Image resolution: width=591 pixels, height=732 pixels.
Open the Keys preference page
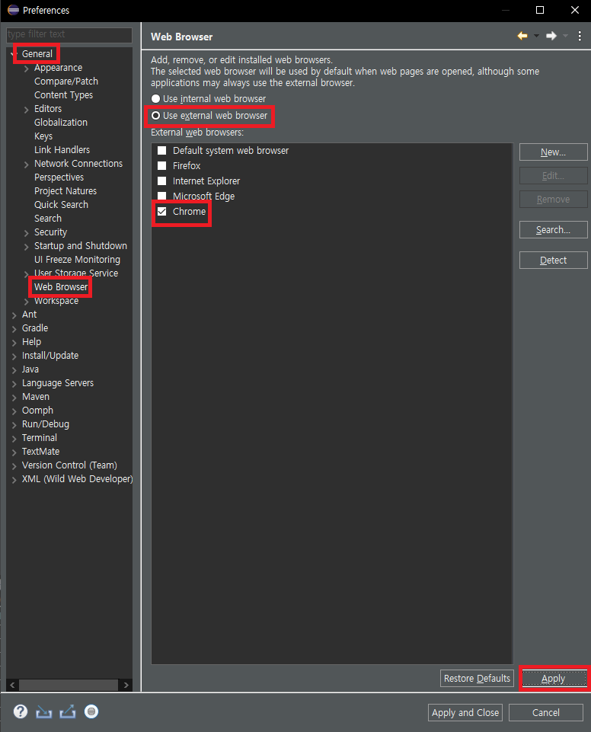pos(43,136)
